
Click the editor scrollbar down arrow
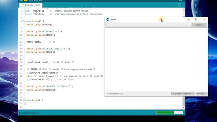pos(184,107)
